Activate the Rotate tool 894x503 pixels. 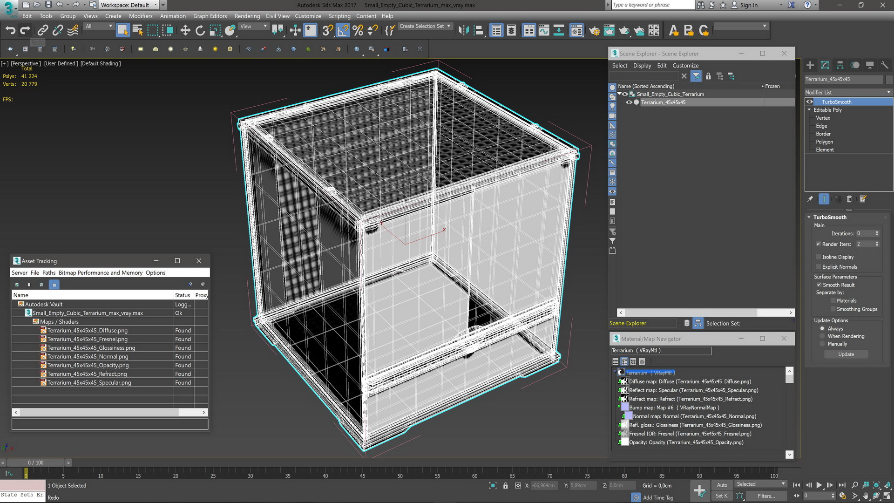[x=200, y=31]
